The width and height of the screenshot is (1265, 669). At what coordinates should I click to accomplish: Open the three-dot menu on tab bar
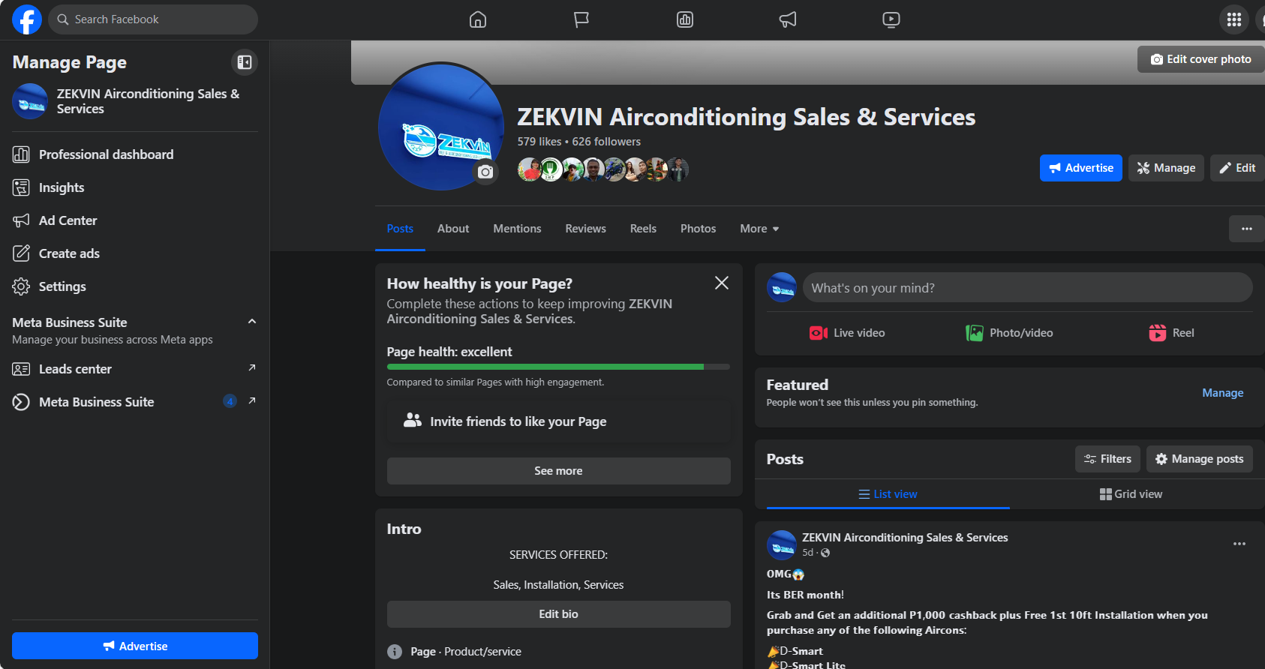click(1247, 229)
